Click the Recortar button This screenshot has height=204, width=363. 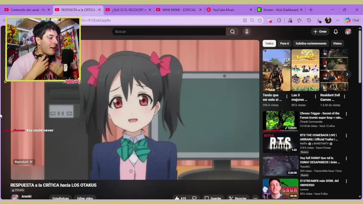click(238, 198)
